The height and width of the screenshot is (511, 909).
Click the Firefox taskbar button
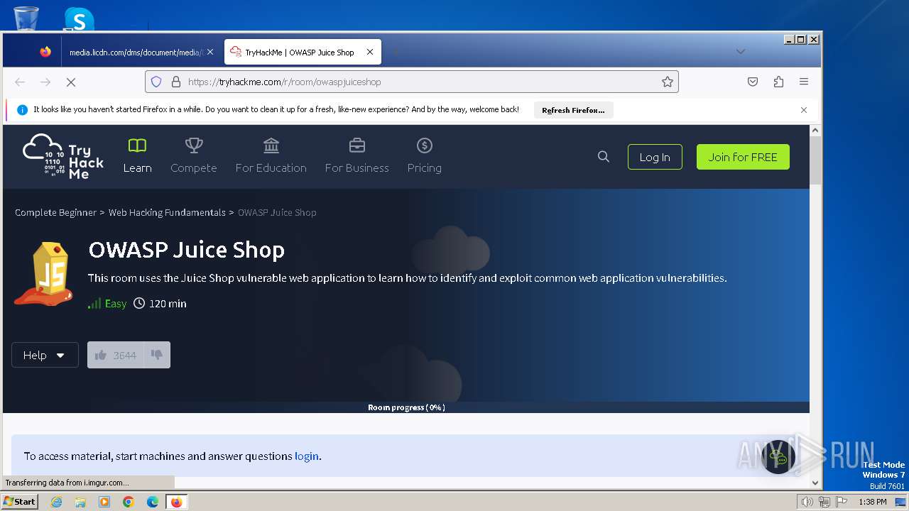(x=176, y=502)
